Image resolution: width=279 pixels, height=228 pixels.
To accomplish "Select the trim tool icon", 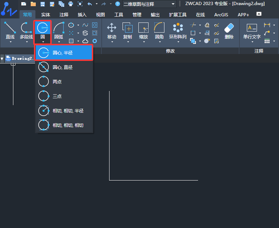I will [193, 25].
